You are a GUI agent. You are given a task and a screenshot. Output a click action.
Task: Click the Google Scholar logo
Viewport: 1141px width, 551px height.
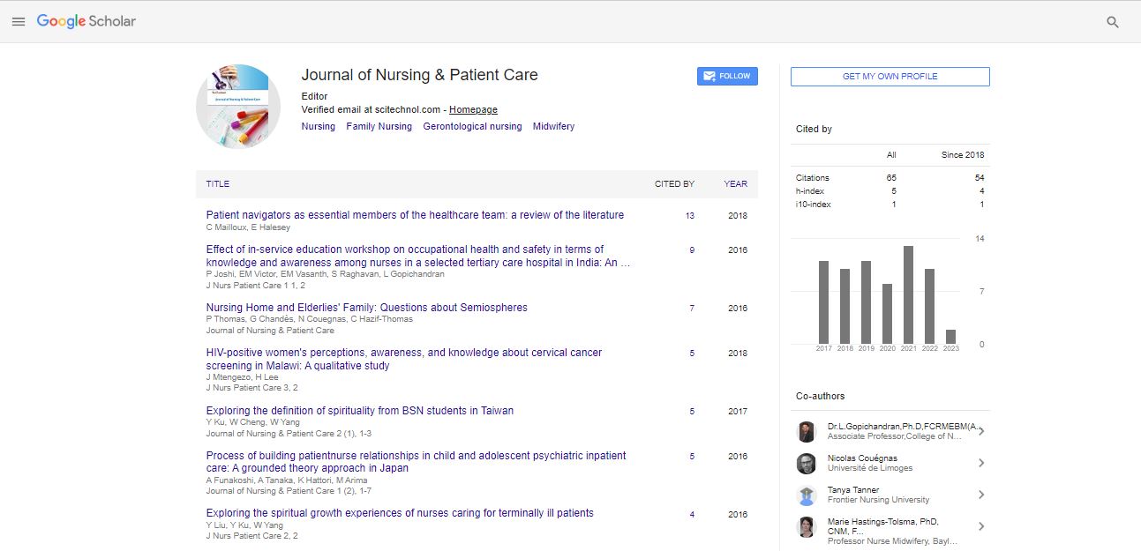[86, 21]
